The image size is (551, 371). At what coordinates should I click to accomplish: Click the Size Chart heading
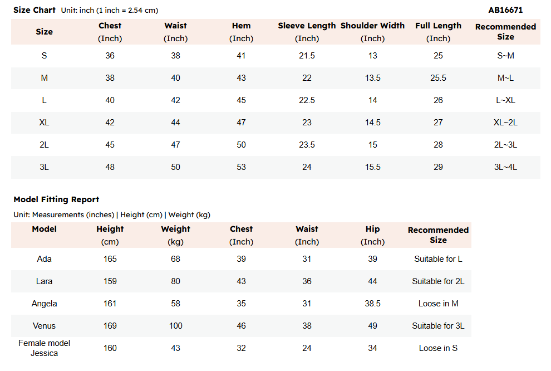[35, 10]
